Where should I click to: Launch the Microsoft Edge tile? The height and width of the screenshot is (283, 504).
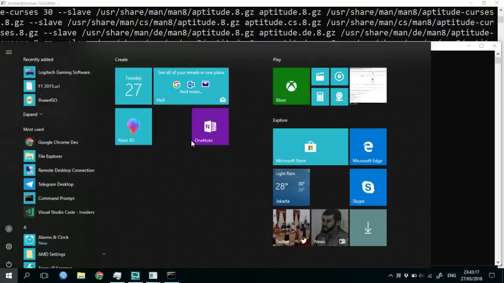pyautogui.click(x=368, y=147)
